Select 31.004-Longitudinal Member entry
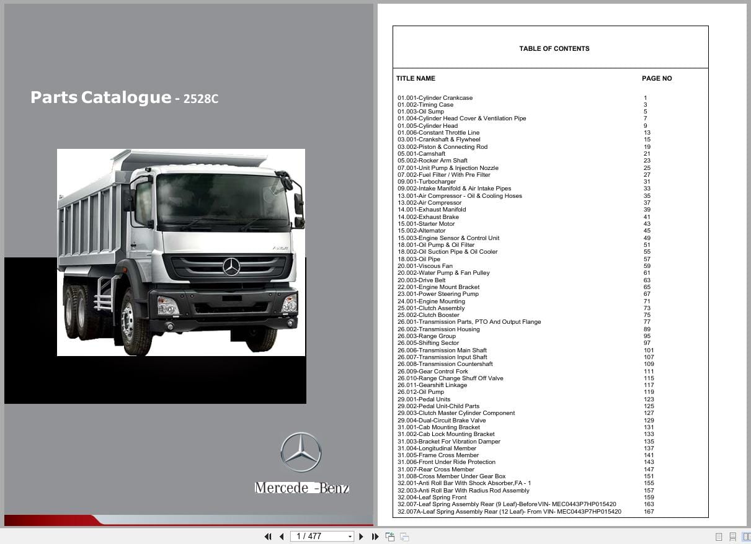The image size is (751, 544). click(437, 448)
